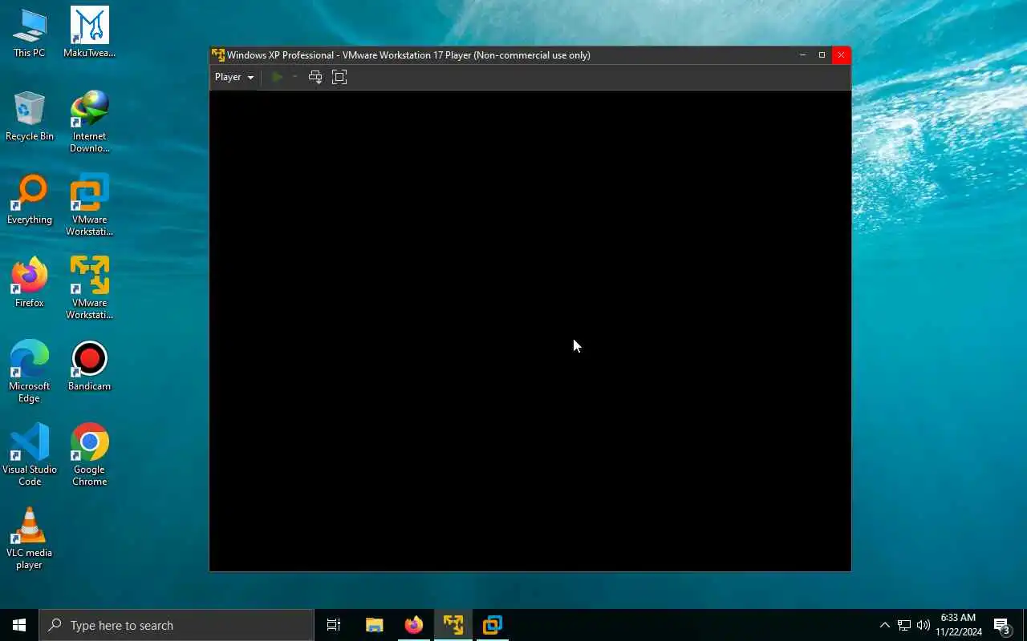Viewport: 1027px width, 641px height.
Task: Open the Windows Start menu
Action: coord(19,625)
